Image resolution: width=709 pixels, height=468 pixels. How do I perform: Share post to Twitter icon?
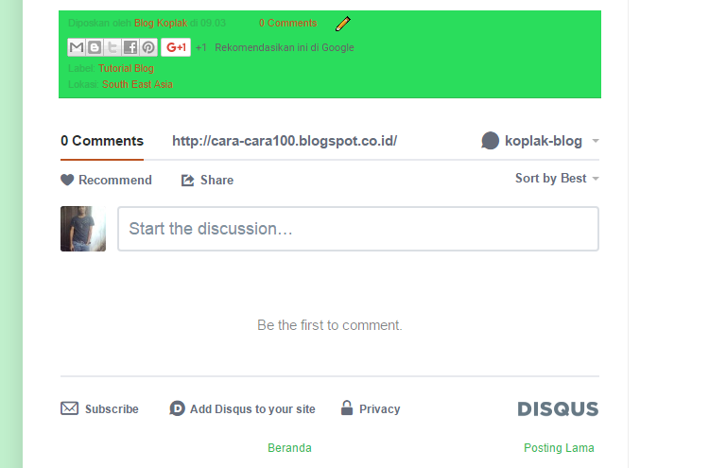112,47
